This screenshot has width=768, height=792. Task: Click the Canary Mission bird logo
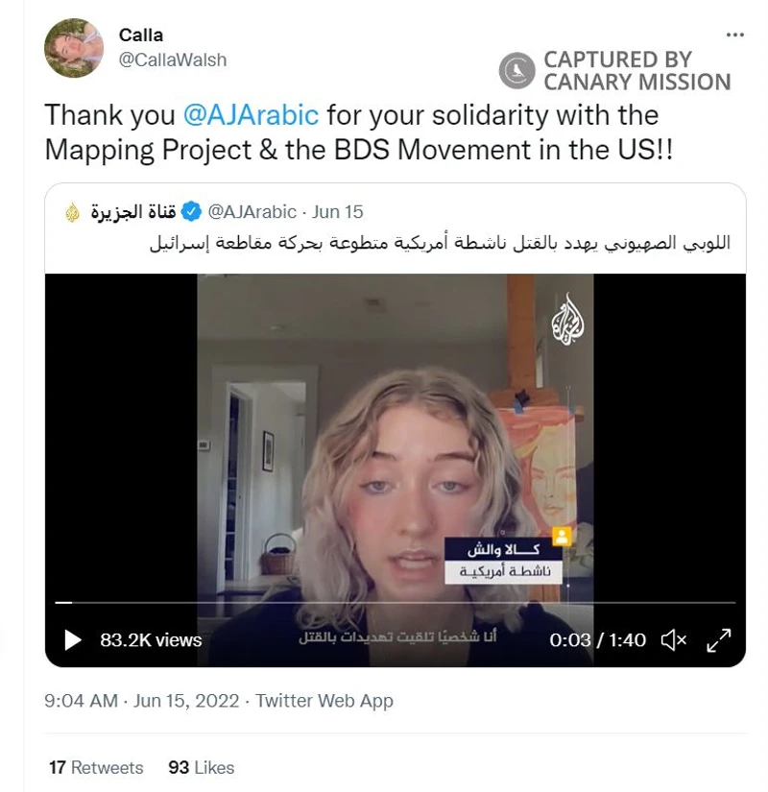coord(516,70)
